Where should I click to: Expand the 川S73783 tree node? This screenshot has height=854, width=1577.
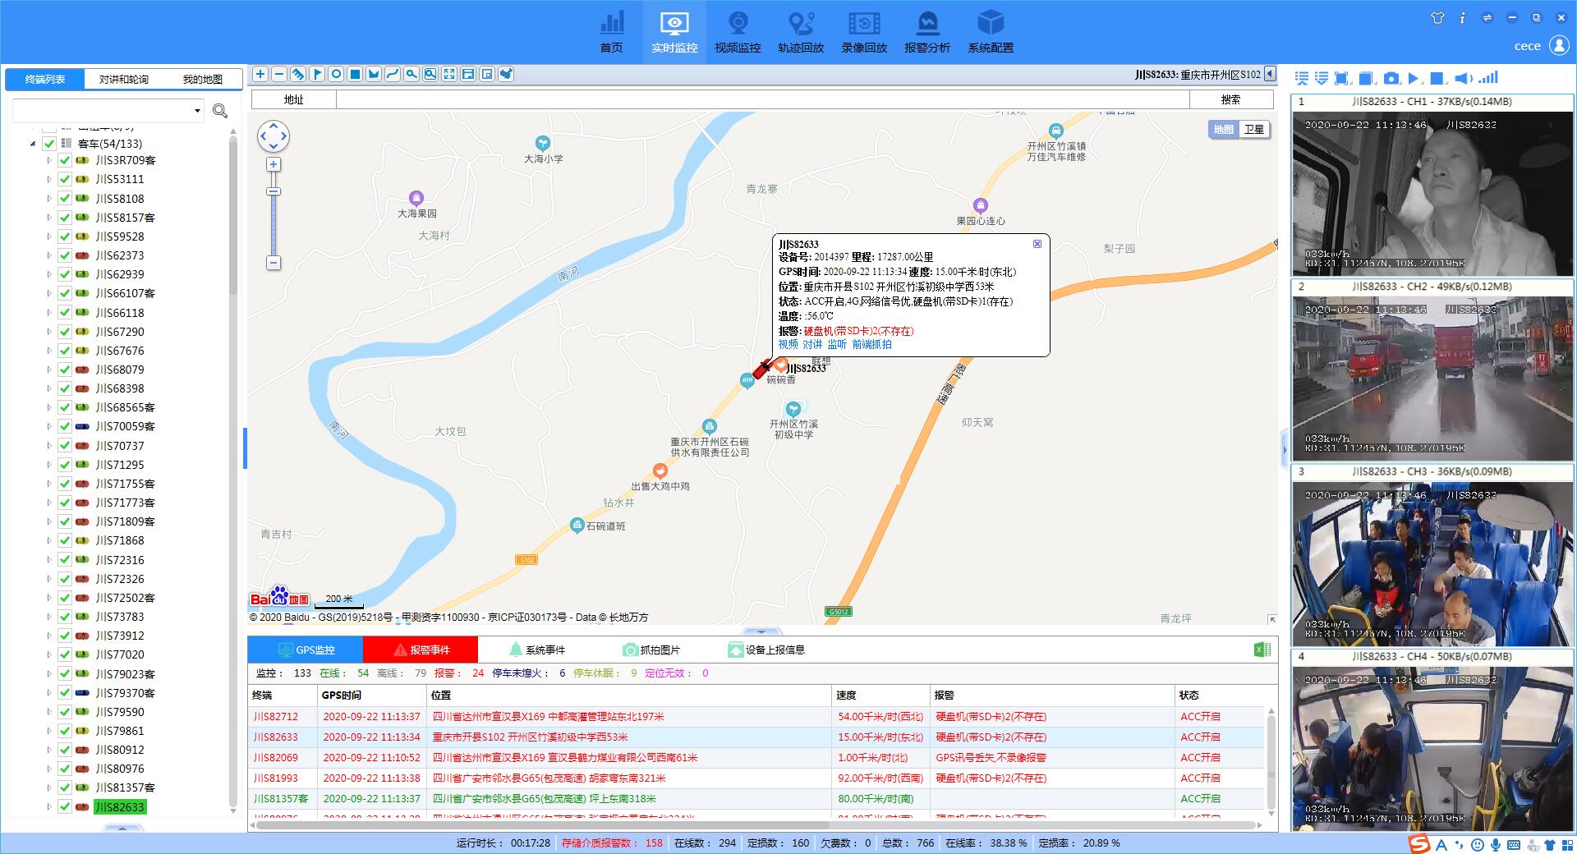(48, 617)
